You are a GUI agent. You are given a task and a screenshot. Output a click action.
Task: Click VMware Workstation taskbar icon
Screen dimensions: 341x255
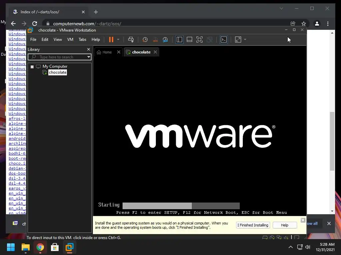[x=70, y=247]
